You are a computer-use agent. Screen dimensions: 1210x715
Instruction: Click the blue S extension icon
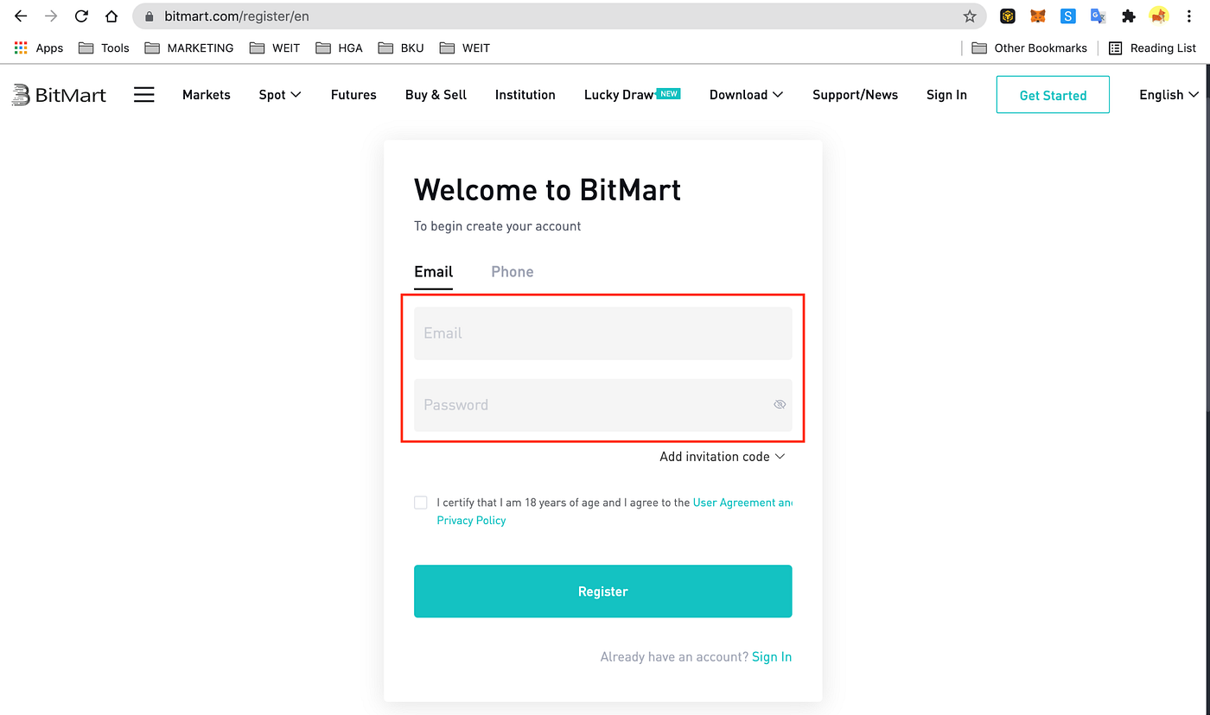pyautogui.click(x=1068, y=16)
